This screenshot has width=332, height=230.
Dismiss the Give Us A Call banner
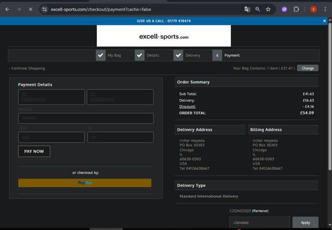click(324, 21)
